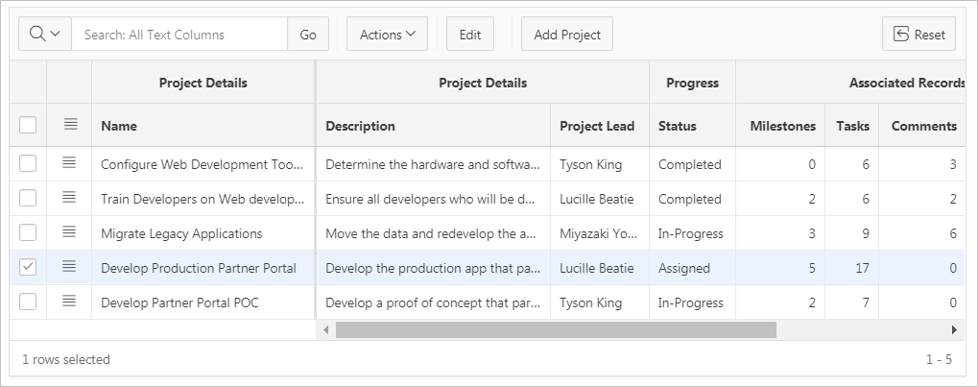The width and height of the screenshot is (978, 387).
Task: Click the search magnifier column selector
Action: coord(45,35)
